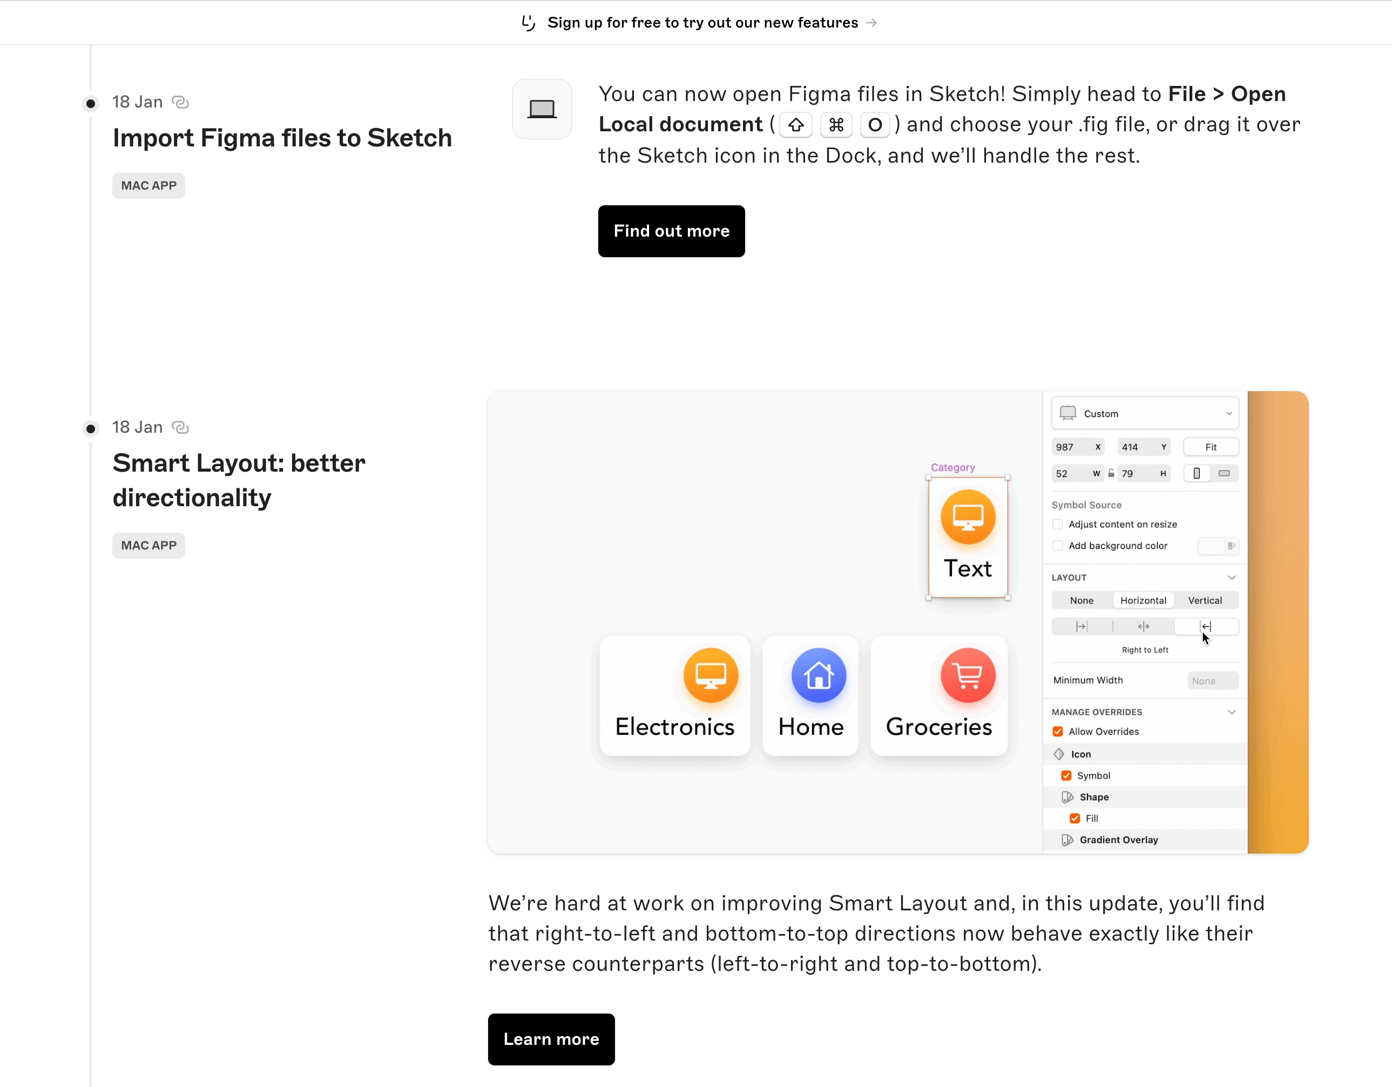Choose the portrait orientation icon

[x=1197, y=474]
